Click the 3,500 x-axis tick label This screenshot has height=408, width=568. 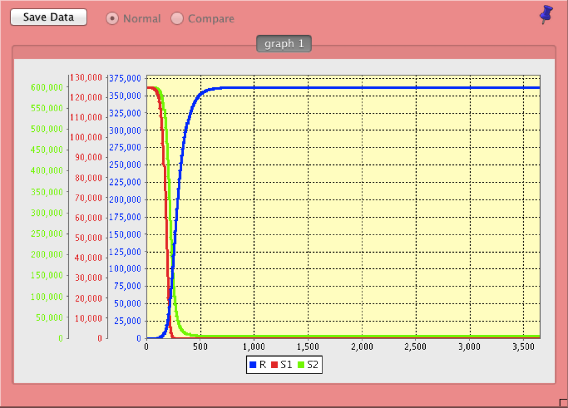tap(523, 346)
